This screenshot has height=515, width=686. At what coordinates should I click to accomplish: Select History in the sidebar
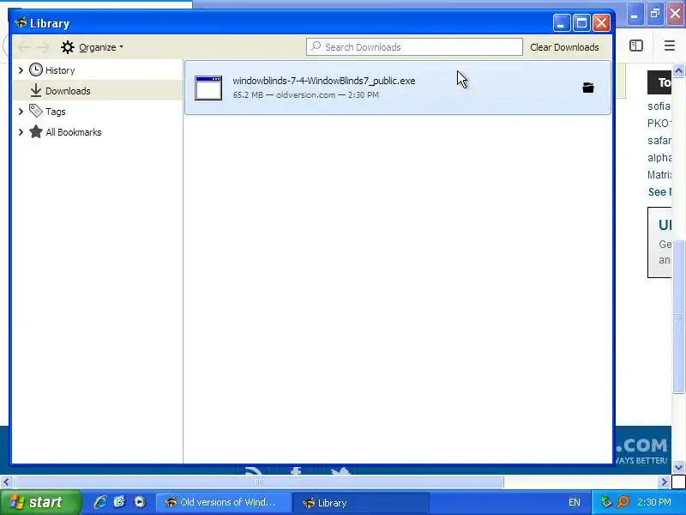pos(60,70)
